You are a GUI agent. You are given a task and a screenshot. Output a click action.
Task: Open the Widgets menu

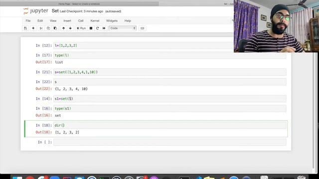(x=112, y=21)
